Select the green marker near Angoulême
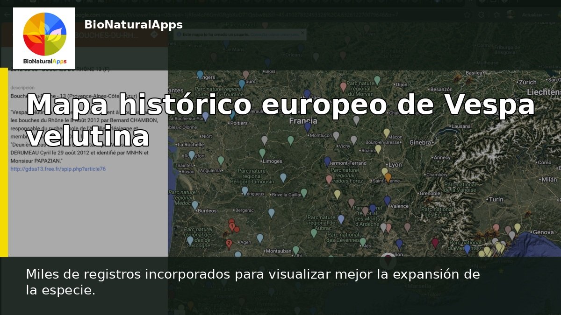Image resolution: width=561 pixels, height=315 pixels. coord(221,161)
